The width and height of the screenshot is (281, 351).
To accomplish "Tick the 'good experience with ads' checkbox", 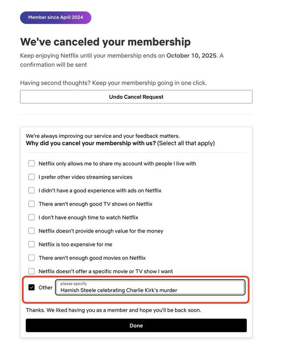I will click(x=32, y=190).
